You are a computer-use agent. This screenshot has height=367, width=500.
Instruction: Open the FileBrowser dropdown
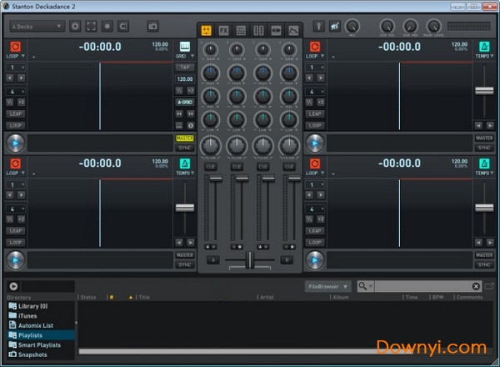click(x=327, y=286)
